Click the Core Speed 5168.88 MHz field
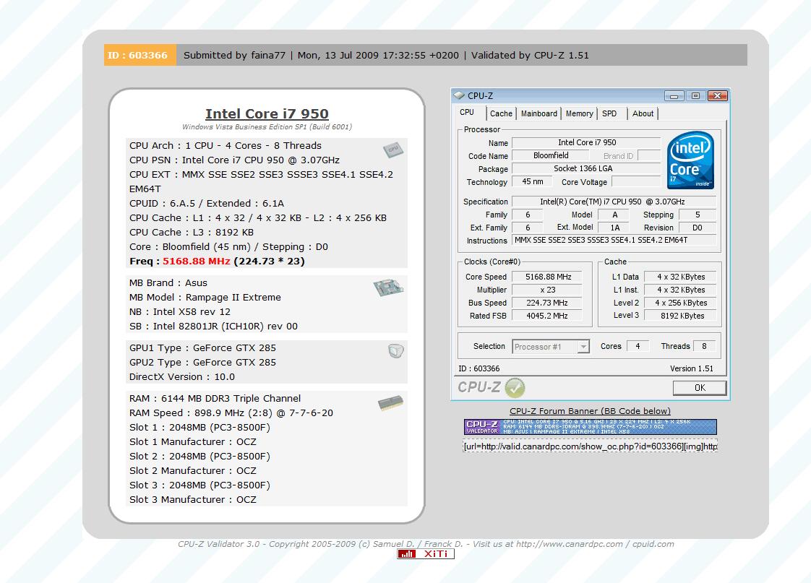 tap(548, 277)
